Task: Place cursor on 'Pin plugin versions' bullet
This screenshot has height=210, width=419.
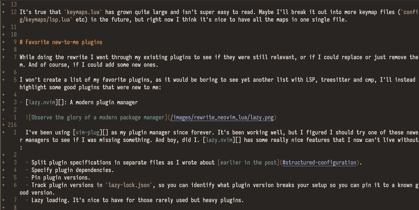Action: pyautogui.click(x=61, y=178)
